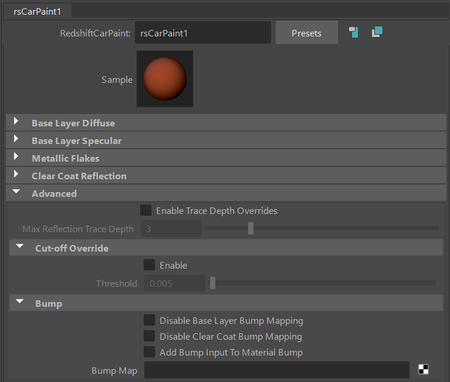Collapse the Advanced section
This screenshot has width=450, height=382.
pos(226,193)
